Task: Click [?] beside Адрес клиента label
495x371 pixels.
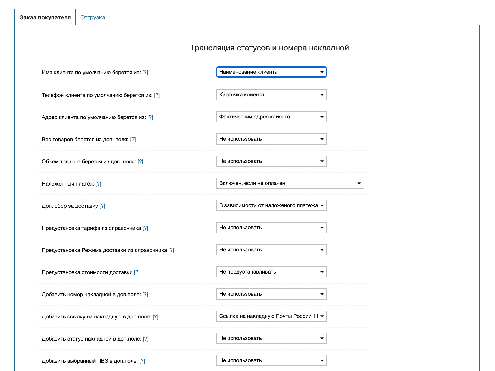Action: 150,117
